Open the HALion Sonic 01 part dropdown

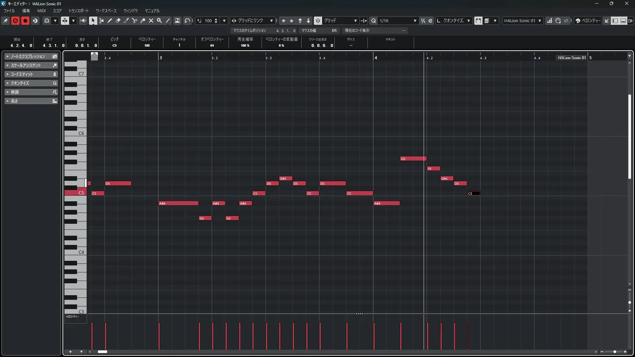click(x=523, y=20)
